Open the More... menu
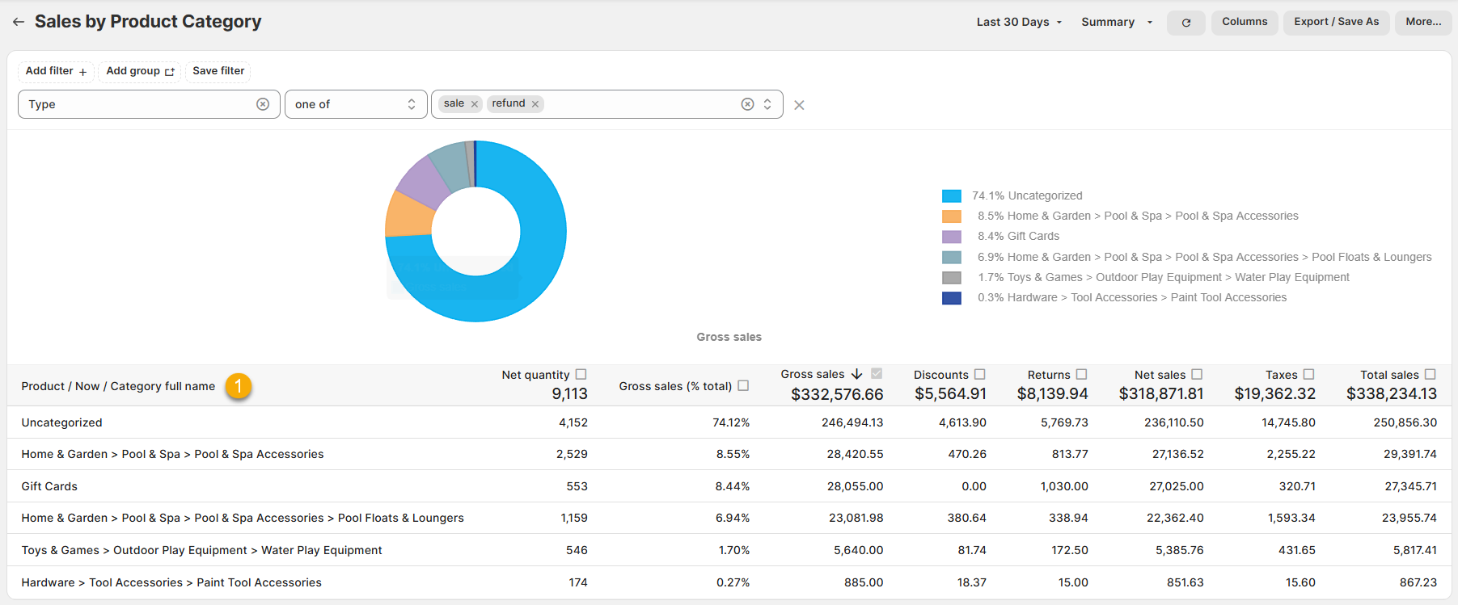Image resolution: width=1458 pixels, height=605 pixels. 1422,22
